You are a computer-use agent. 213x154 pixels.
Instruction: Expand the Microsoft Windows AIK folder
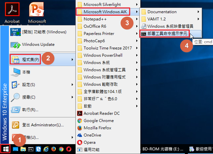(108, 11)
